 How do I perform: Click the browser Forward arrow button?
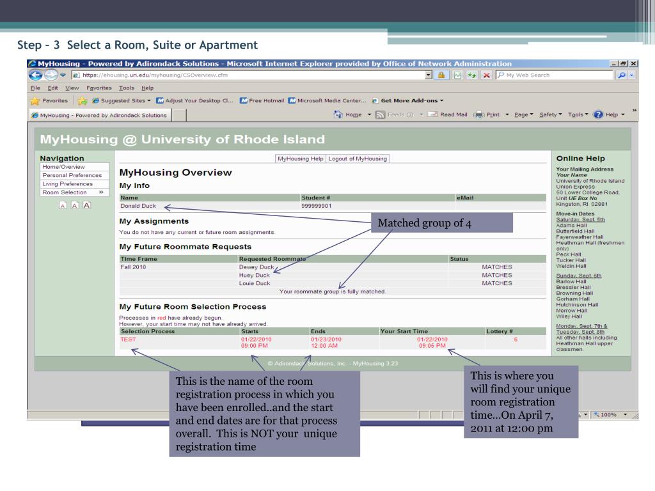pyautogui.click(x=51, y=75)
